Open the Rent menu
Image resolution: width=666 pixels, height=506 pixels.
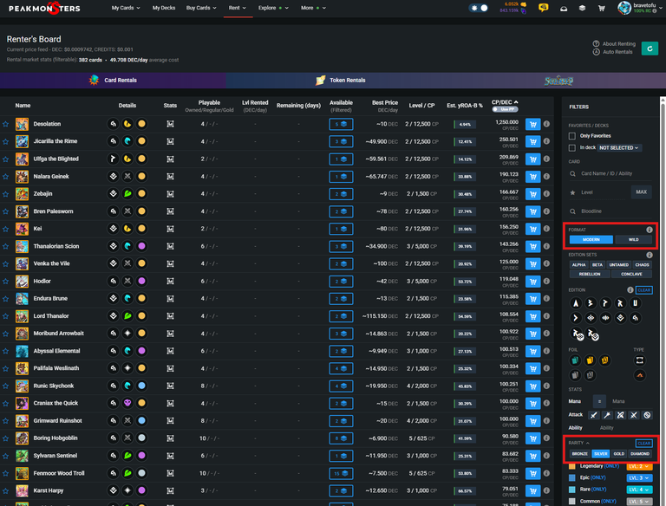coord(238,8)
